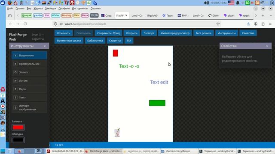Click the Экспорт button
Screen dimensions: 275x154
coord(149,33)
